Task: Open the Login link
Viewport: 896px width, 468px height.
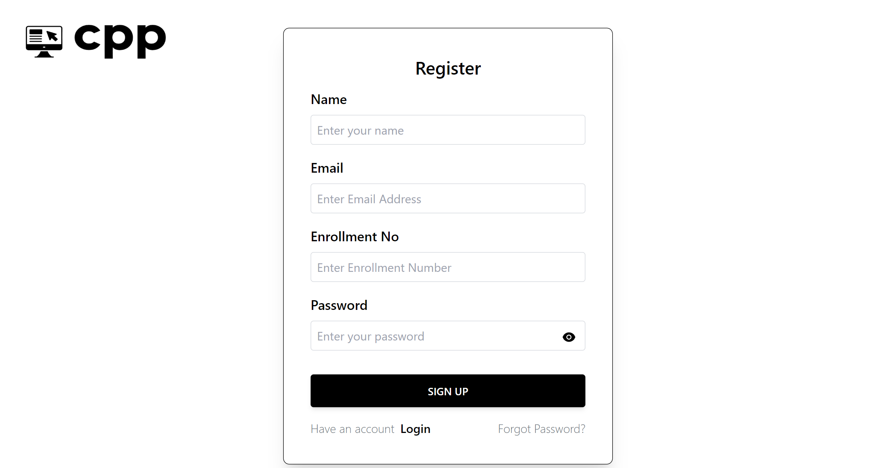Action: (x=415, y=429)
